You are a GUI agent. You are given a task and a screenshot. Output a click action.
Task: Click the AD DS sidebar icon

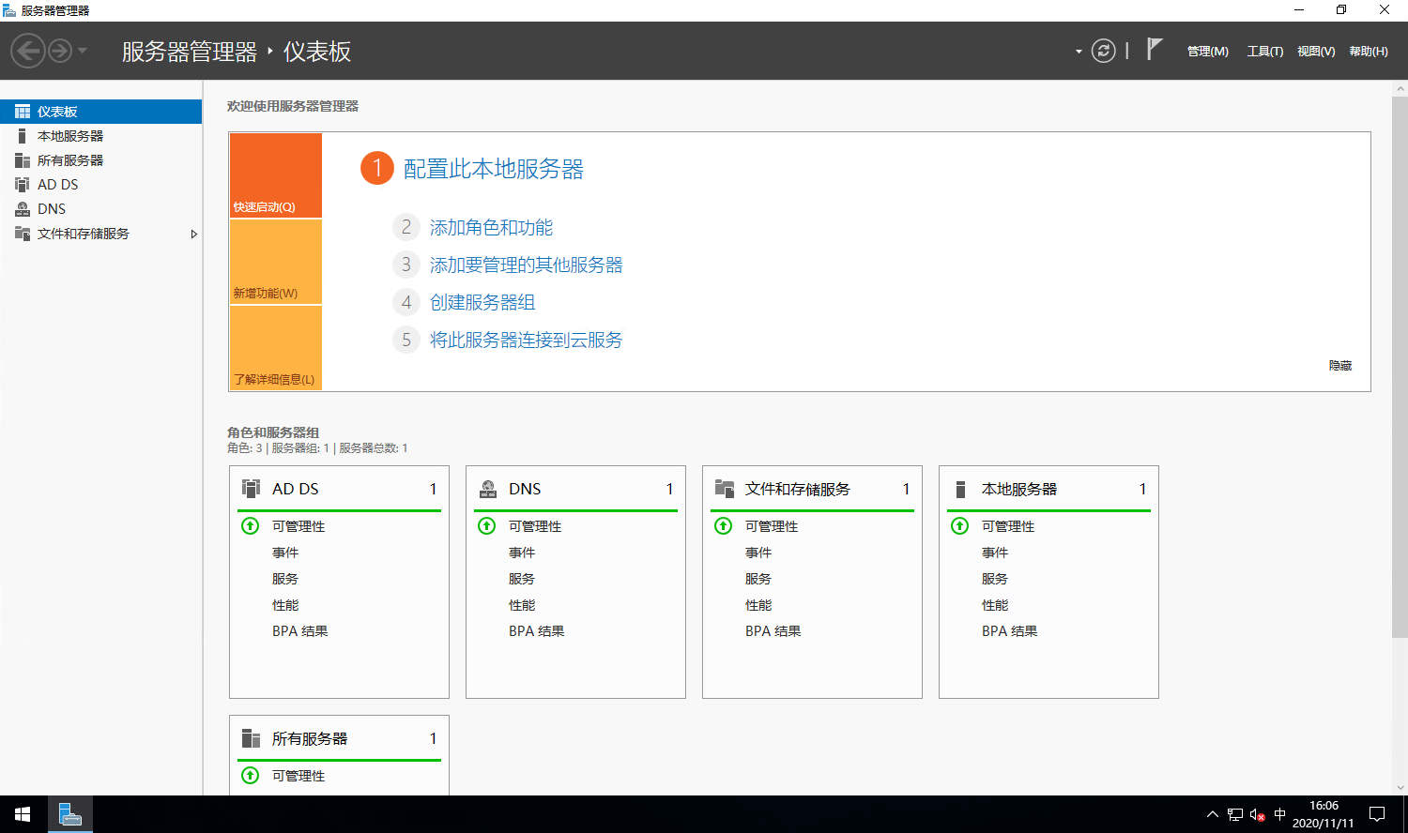(23, 185)
